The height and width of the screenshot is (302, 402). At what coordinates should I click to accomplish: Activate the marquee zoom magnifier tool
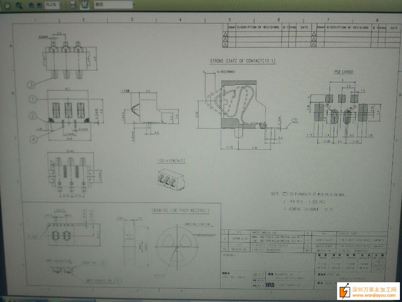(x=19, y=5)
